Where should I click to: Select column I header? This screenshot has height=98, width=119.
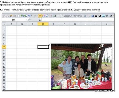pos(96,24)
